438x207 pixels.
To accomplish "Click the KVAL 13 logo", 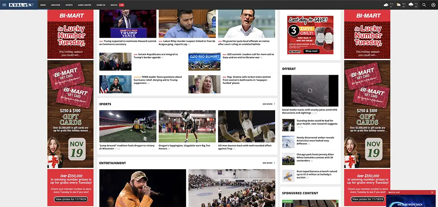I will (x=21, y=5).
